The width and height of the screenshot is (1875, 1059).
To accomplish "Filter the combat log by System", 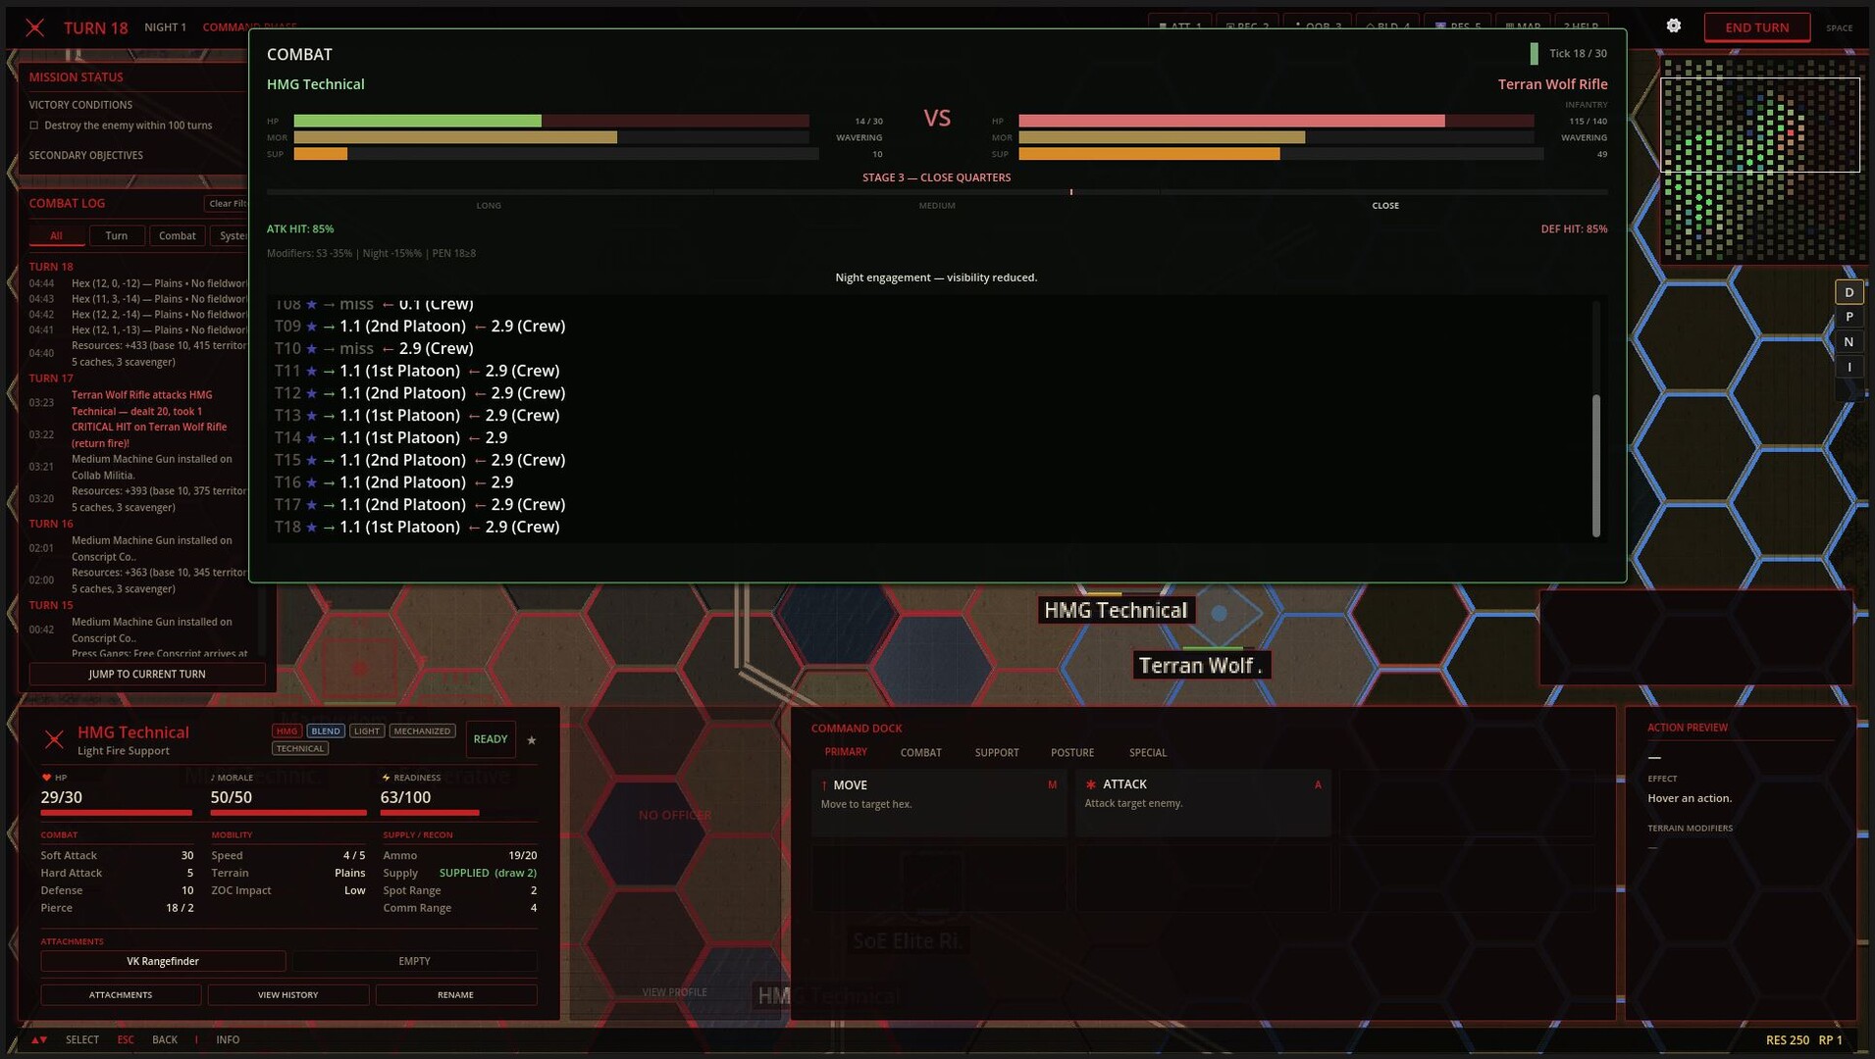I will click(231, 235).
